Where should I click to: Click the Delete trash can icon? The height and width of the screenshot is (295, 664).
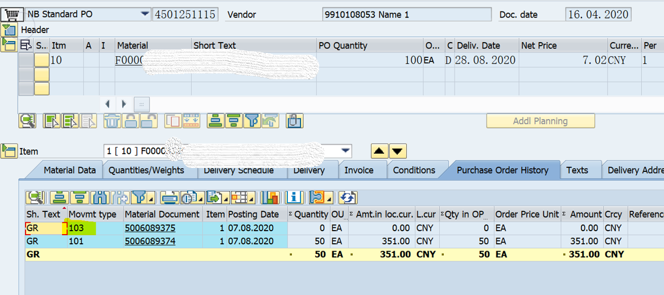(112, 121)
